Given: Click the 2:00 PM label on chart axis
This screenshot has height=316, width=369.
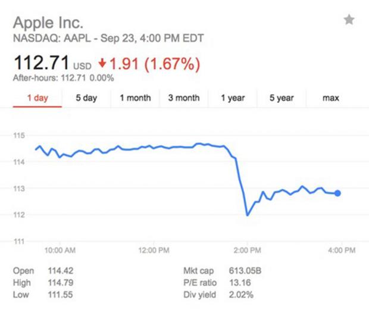Looking at the screenshot, I should click(248, 249).
